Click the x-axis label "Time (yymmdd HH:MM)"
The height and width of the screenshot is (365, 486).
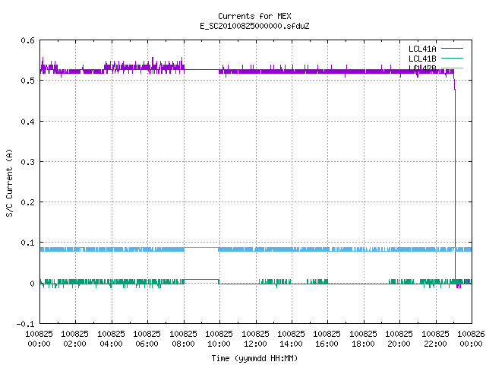coord(254,358)
